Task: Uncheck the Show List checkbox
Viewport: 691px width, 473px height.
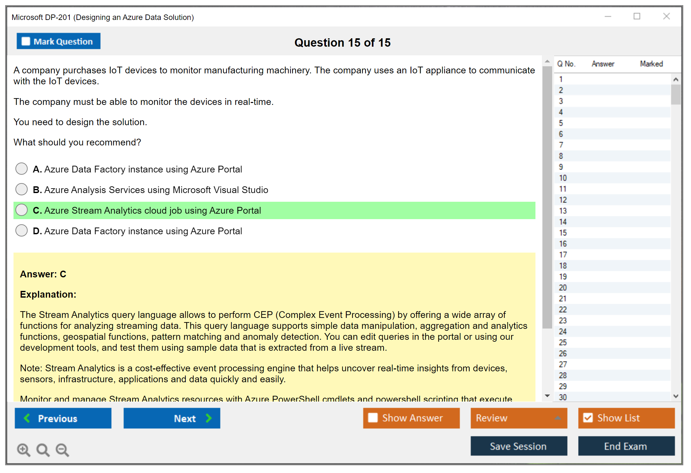Action: (588, 418)
